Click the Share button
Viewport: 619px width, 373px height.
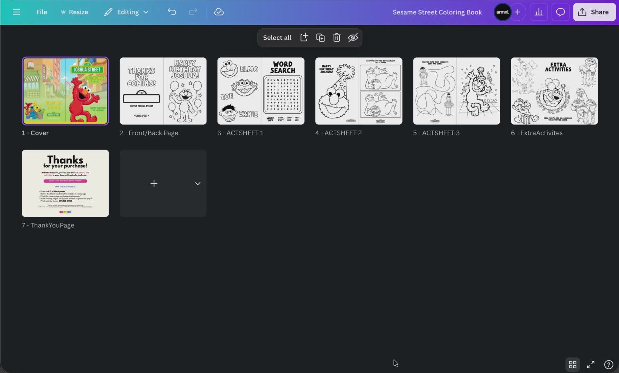pos(594,12)
